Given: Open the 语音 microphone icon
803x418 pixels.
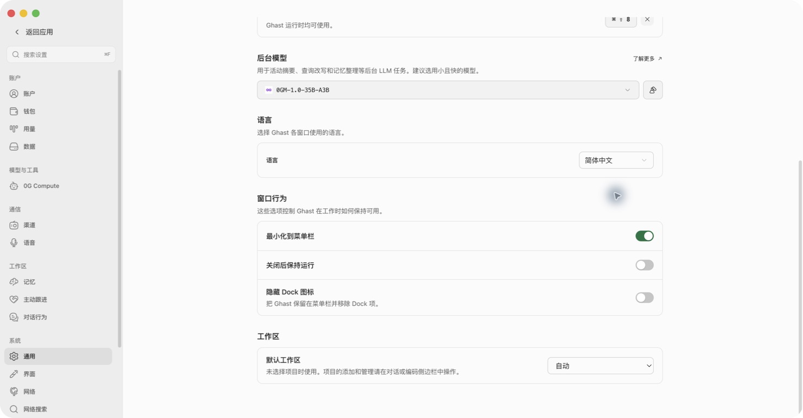Looking at the screenshot, I should point(14,243).
